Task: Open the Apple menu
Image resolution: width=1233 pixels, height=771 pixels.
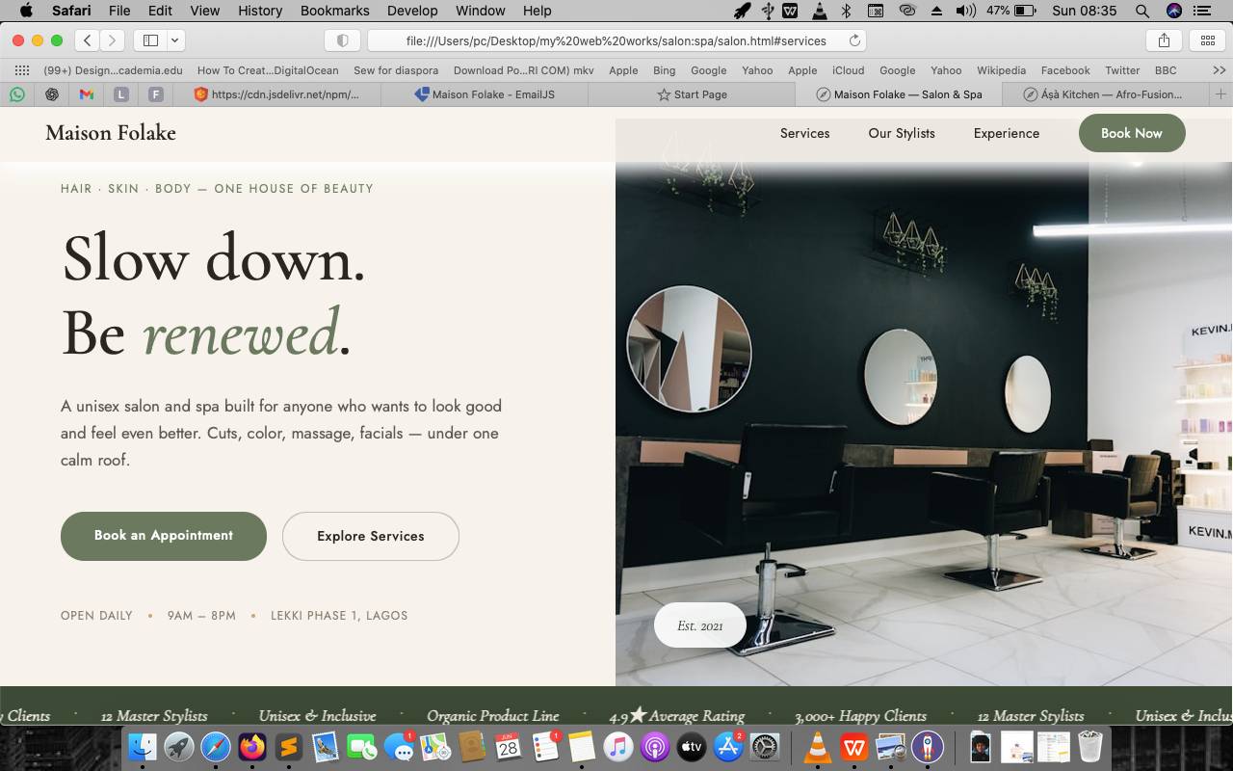Action: click(x=26, y=11)
